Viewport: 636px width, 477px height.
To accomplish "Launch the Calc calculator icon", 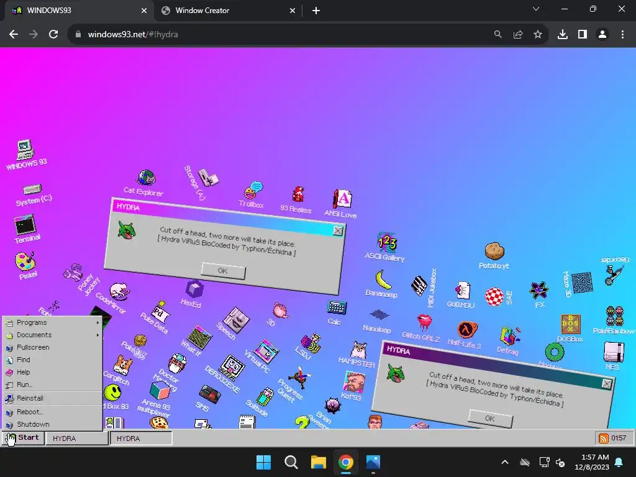I will pyautogui.click(x=337, y=307).
